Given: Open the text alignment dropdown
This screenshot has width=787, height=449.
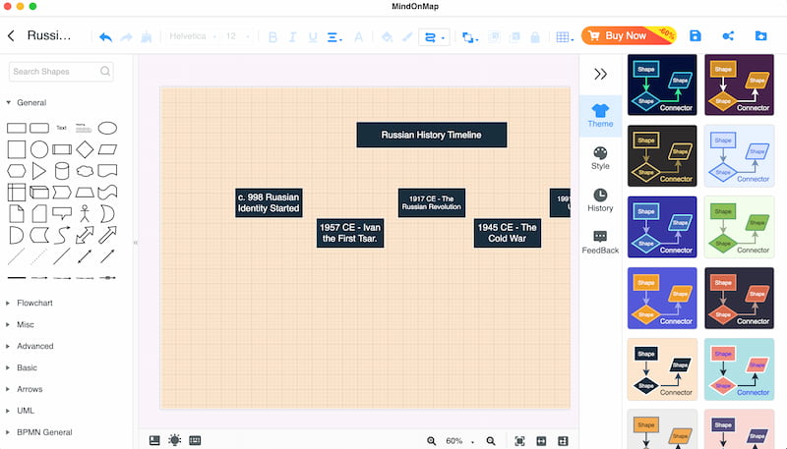Looking at the screenshot, I should [334, 36].
